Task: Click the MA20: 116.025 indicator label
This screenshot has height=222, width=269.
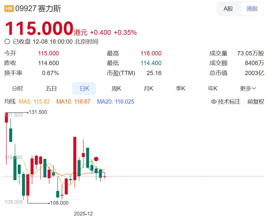Action: click(x=115, y=102)
